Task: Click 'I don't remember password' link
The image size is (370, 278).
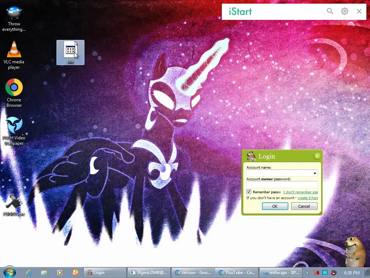Action: pos(300,192)
